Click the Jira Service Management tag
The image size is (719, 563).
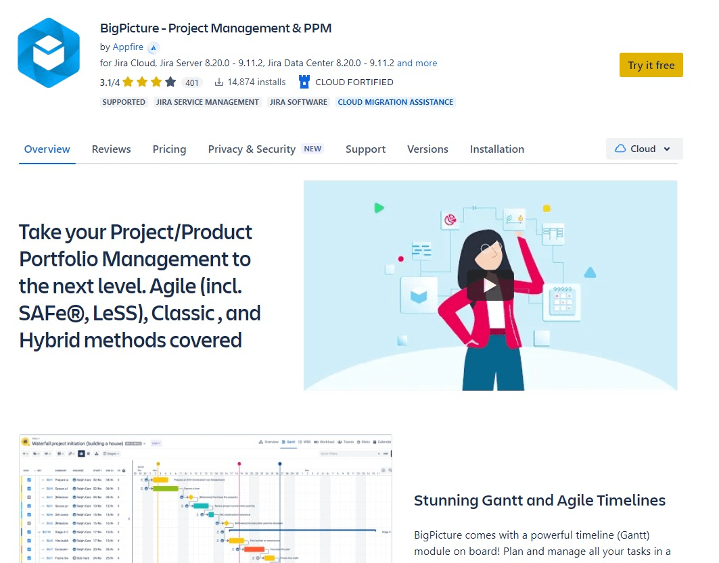click(207, 102)
